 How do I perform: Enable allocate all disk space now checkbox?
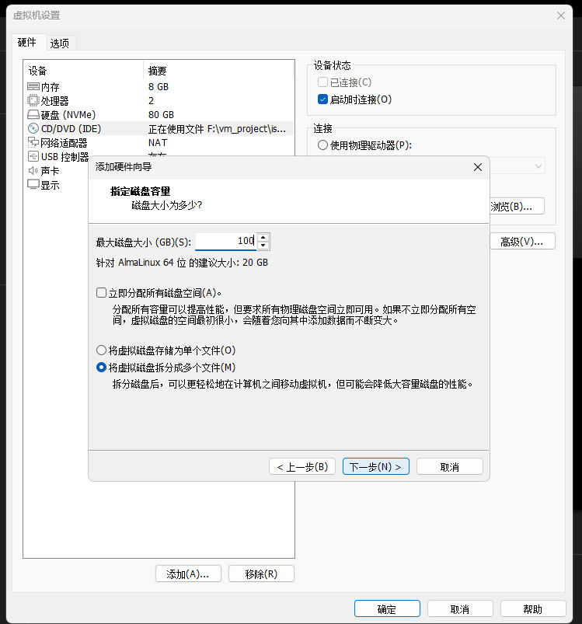101,292
